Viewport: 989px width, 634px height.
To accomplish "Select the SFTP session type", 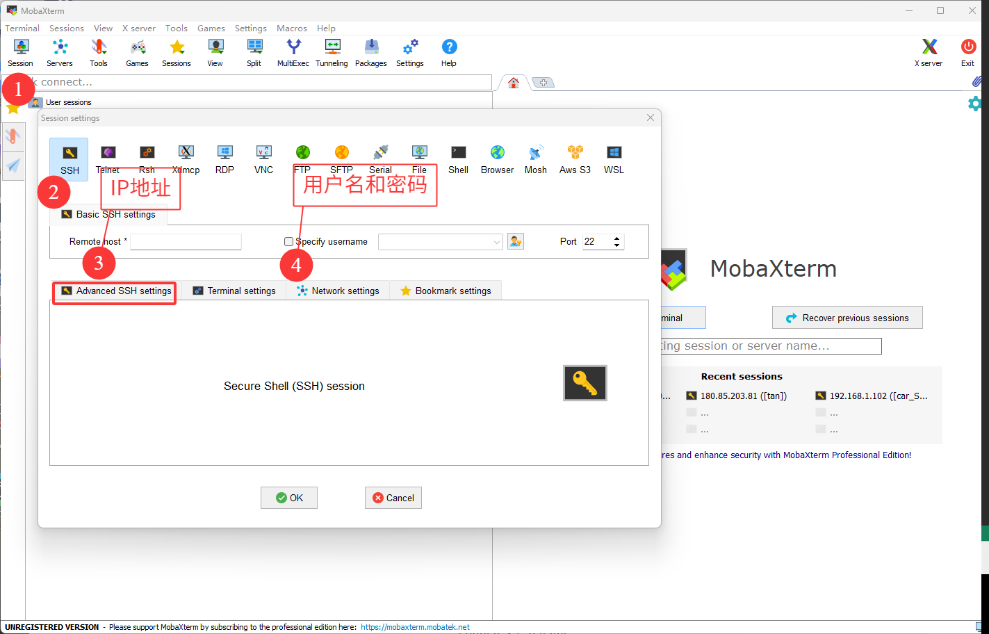I will point(341,160).
